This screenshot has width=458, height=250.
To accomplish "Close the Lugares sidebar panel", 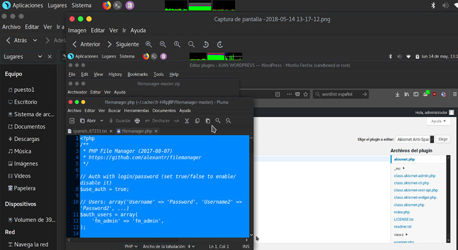I will pos(50,57).
